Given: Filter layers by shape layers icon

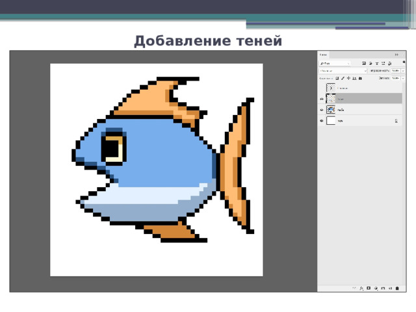Looking at the screenshot, I should pyautogui.click(x=383, y=64).
